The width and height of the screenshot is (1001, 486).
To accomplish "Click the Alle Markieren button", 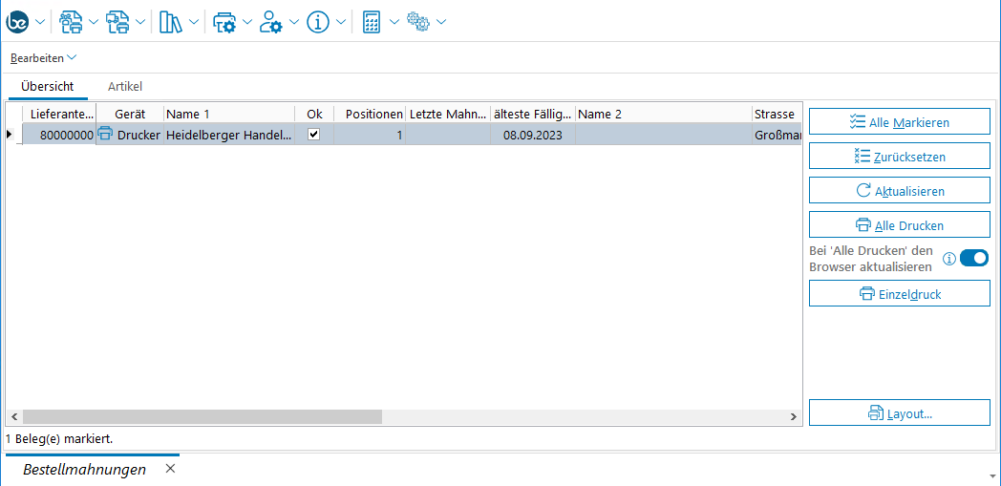I will [x=899, y=122].
